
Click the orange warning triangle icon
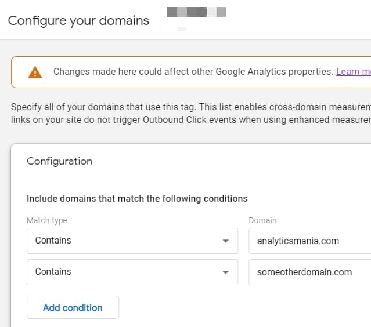(x=35, y=72)
